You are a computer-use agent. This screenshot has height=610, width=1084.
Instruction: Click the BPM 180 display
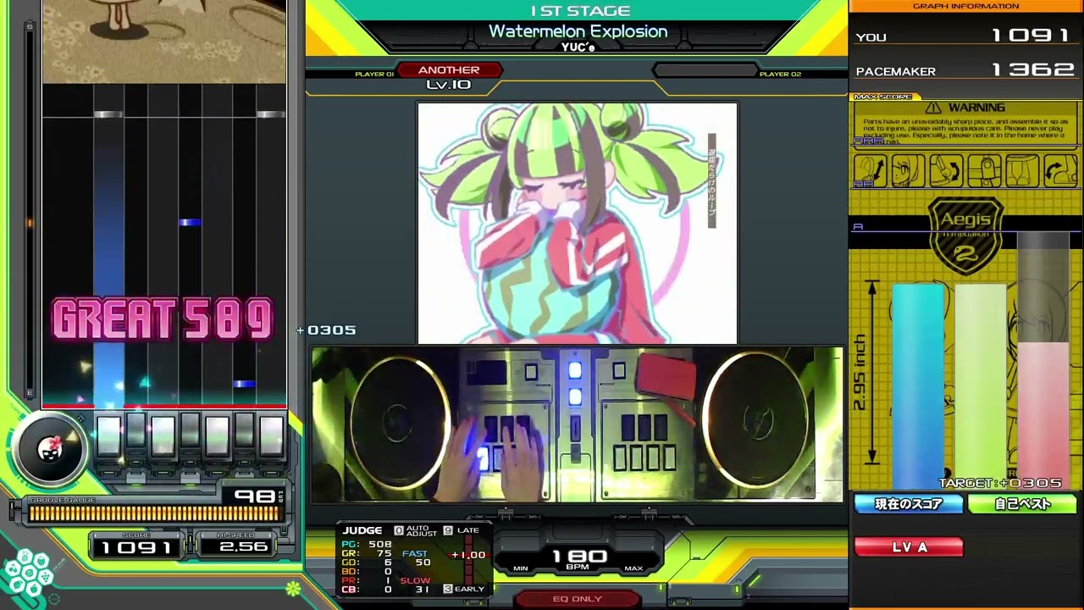coord(580,558)
